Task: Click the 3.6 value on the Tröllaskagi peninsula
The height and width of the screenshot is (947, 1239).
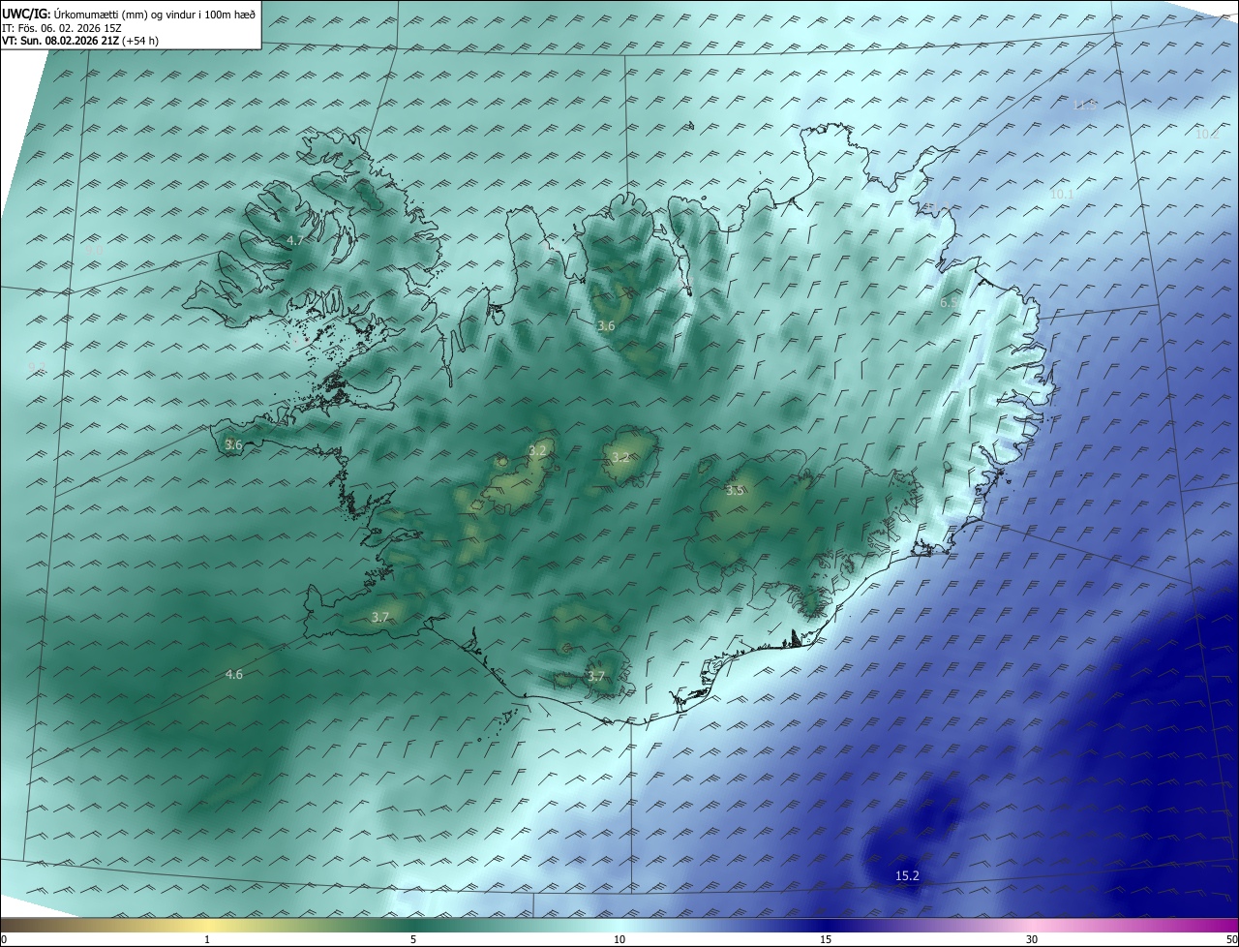Action: coord(606,326)
